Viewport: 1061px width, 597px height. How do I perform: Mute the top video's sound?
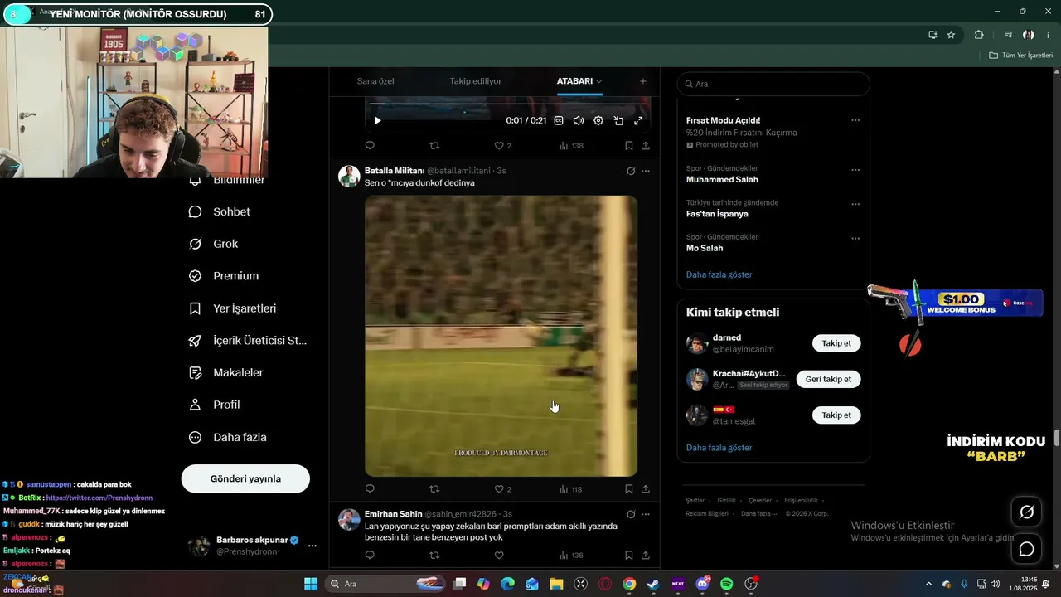(x=579, y=121)
